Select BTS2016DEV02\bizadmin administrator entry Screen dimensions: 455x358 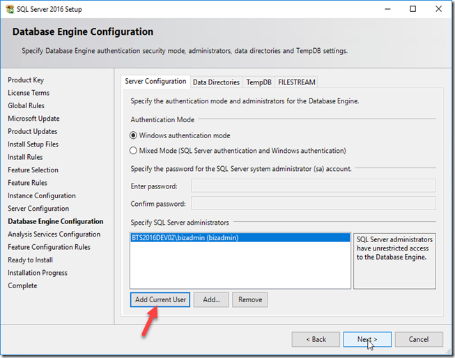click(x=240, y=238)
